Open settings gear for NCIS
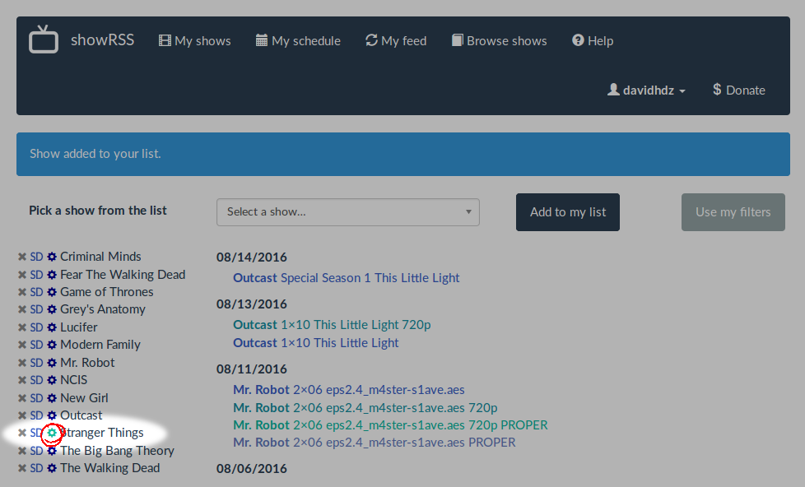Image resolution: width=805 pixels, height=487 pixels. [x=52, y=380]
